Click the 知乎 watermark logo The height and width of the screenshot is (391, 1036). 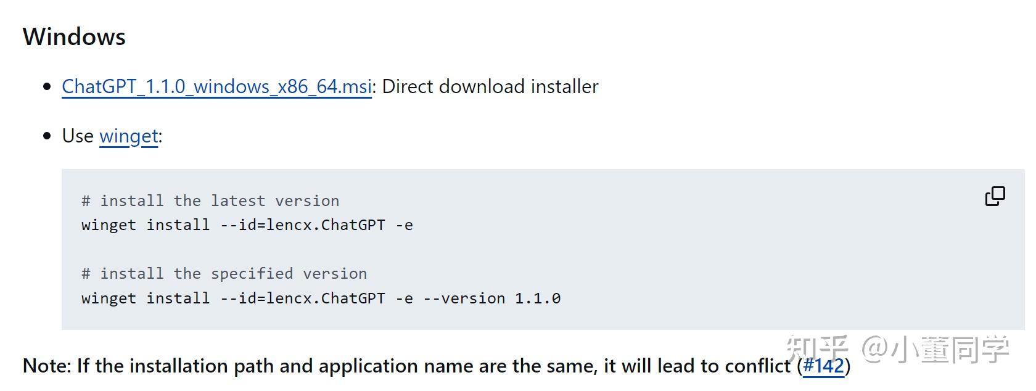pyautogui.click(x=817, y=349)
